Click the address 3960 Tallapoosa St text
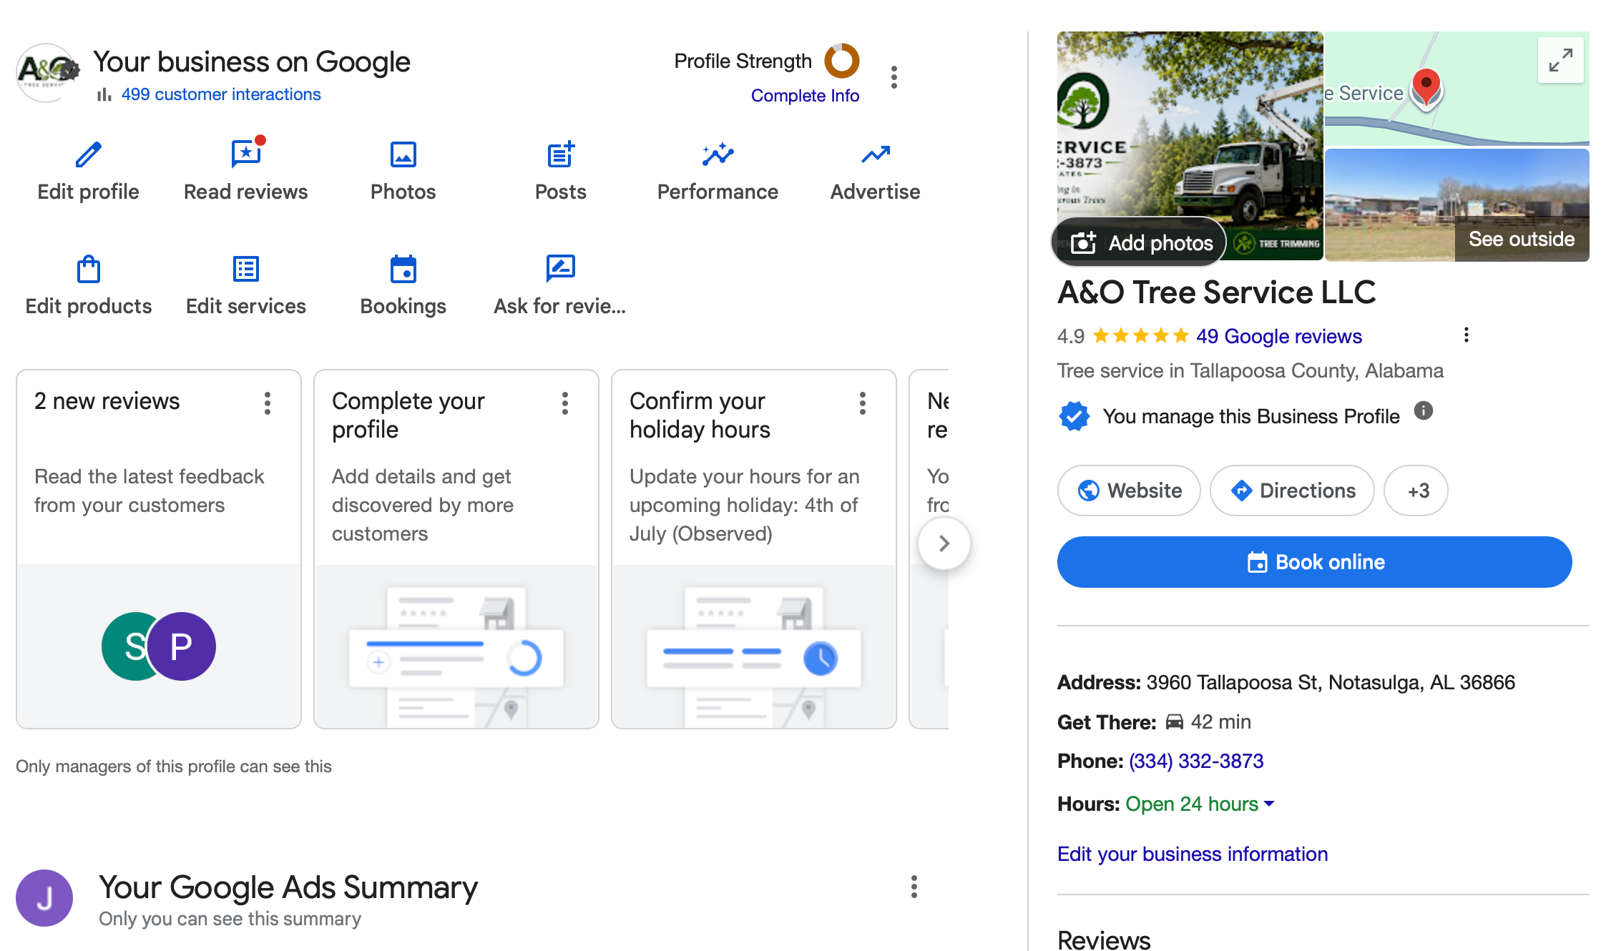 click(x=1331, y=682)
